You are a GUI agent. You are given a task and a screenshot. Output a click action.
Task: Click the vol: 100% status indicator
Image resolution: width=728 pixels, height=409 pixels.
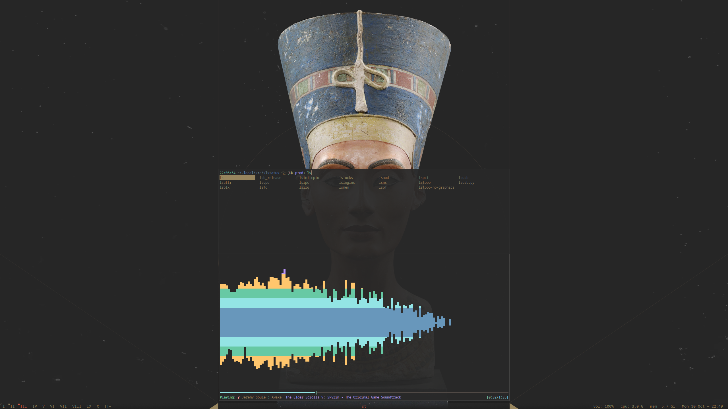coord(603,406)
